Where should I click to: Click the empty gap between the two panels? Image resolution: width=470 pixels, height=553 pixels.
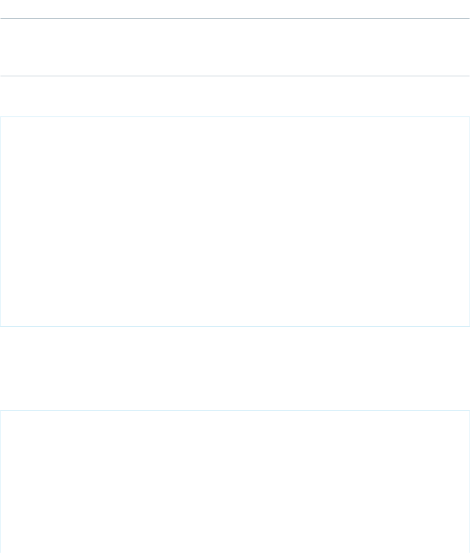[x=235, y=368]
